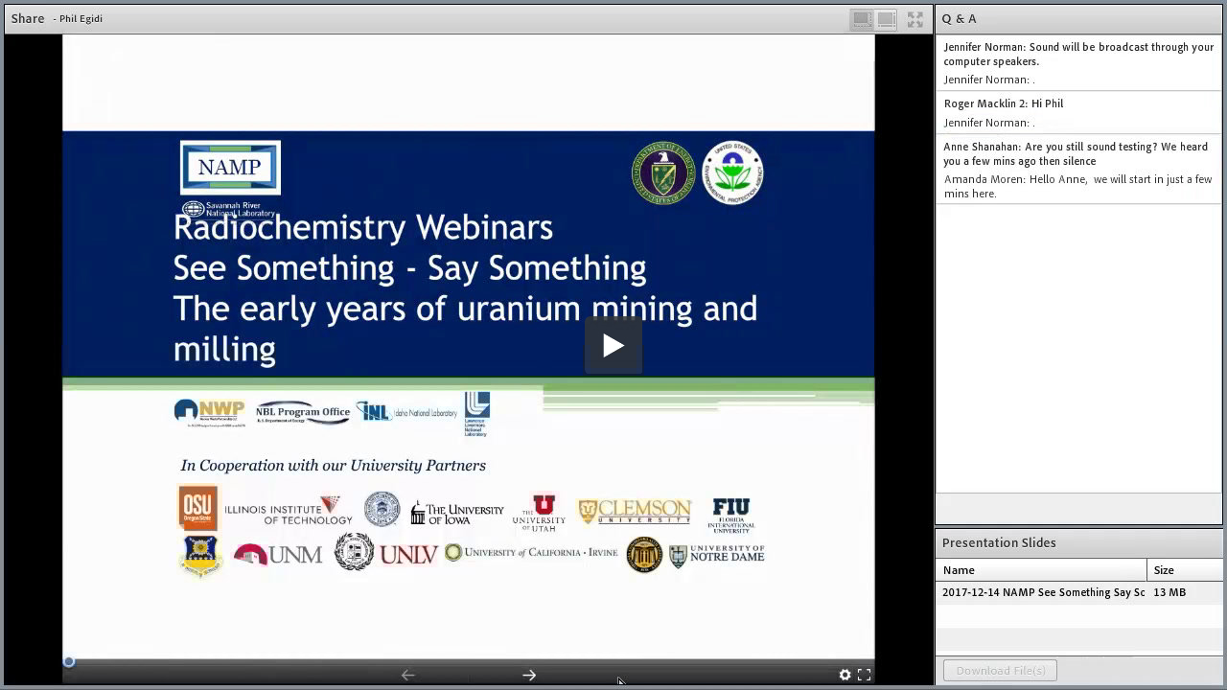Viewport: 1227px width, 690px height.
Task: Go to the previous slide arrow
Action: (408, 675)
